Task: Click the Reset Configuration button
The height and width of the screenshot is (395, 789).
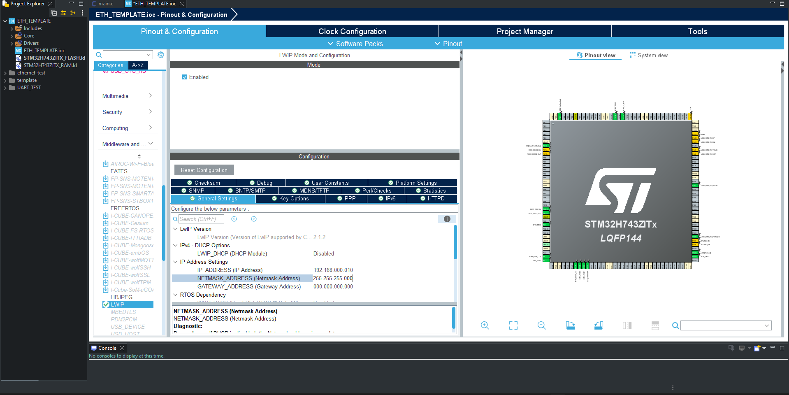Action: click(204, 170)
